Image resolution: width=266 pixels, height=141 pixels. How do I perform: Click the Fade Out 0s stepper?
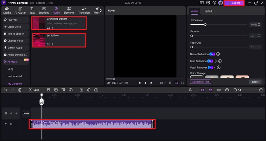(x=259, y=47)
